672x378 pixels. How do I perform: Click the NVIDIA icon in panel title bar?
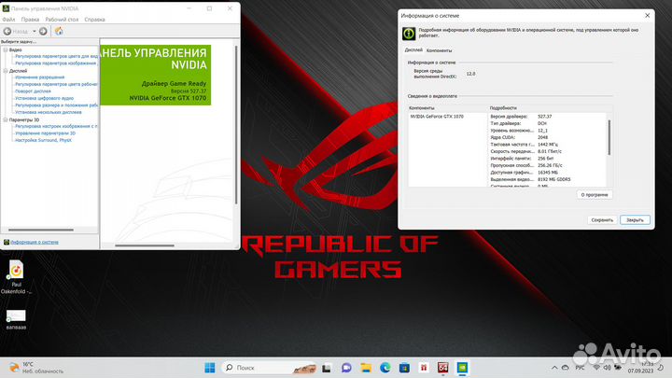pyautogui.click(x=6, y=8)
